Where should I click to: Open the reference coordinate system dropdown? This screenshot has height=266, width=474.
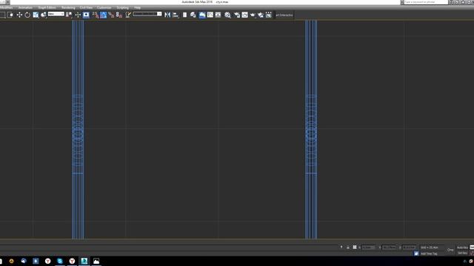click(56, 14)
